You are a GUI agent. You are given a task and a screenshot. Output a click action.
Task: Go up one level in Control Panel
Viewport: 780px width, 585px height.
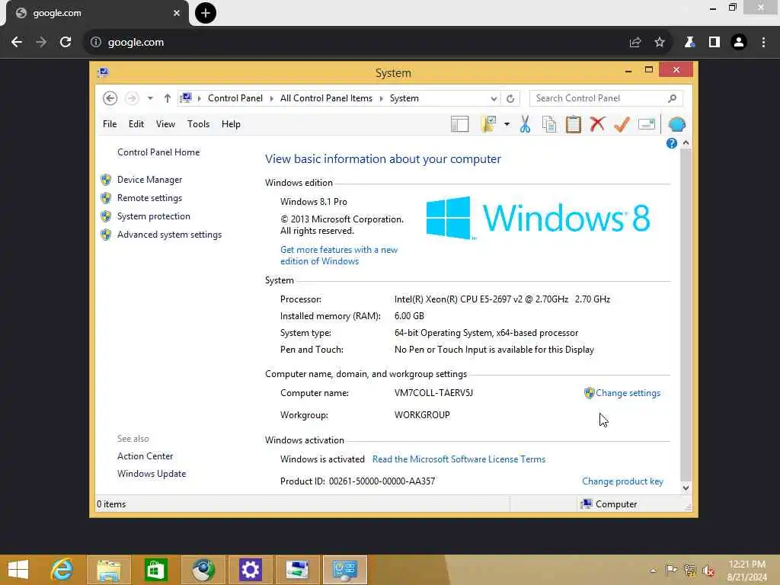167,98
